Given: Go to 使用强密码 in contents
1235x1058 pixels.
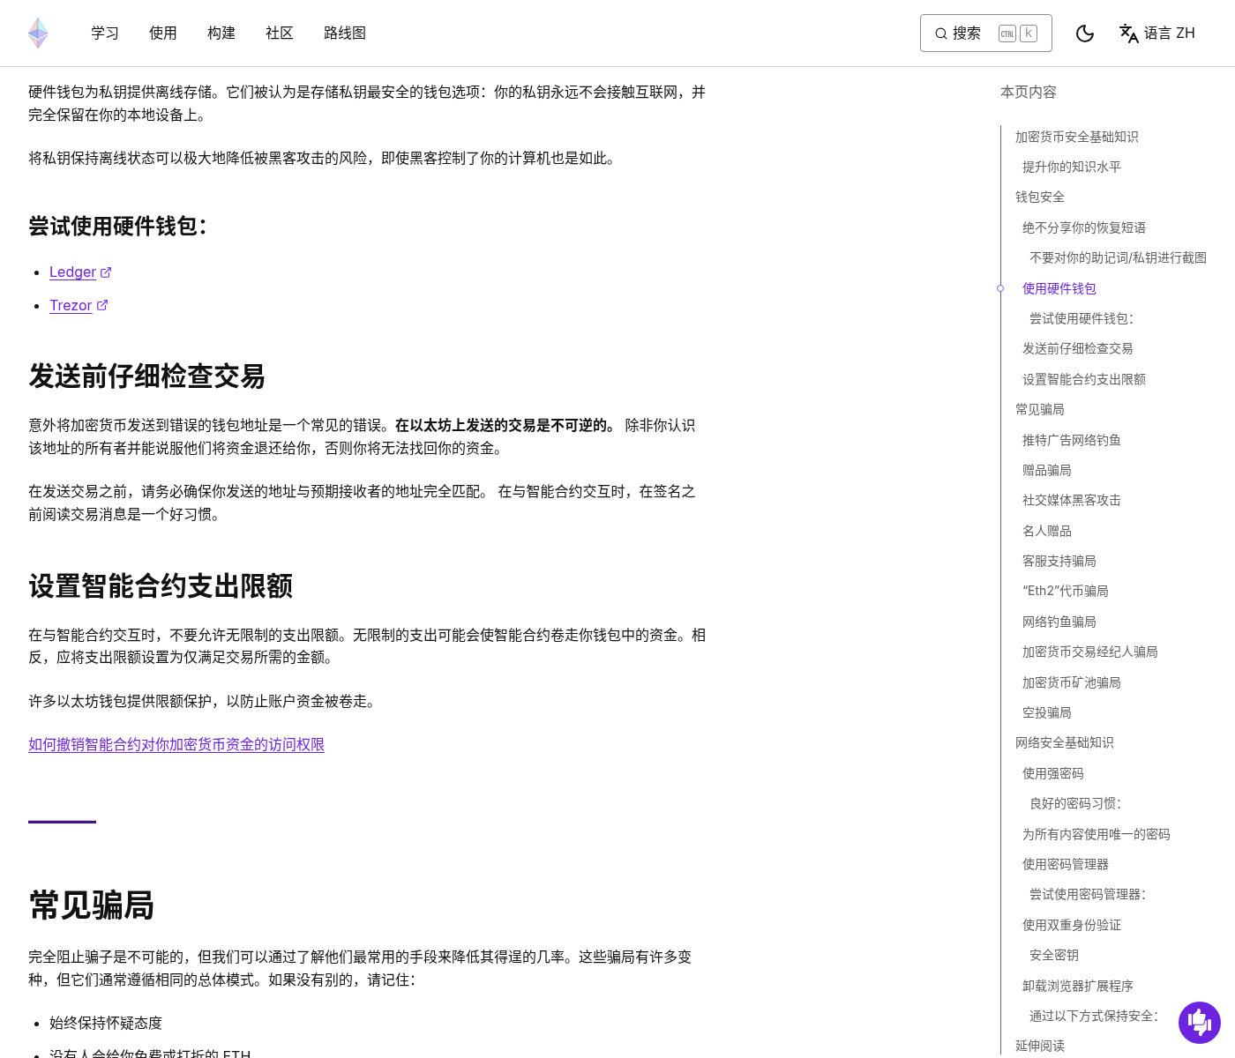Looking at the screenshot, I should pyautogui.click(x=1052, y=773).
